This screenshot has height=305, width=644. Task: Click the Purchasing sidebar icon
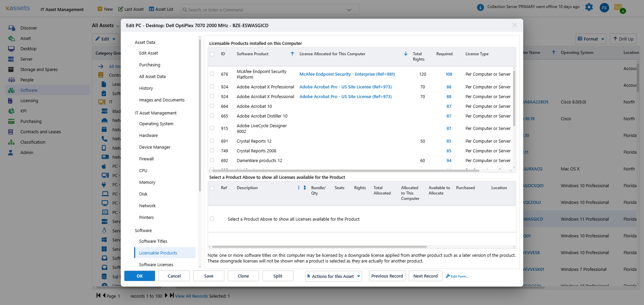[x=11, y=121]
